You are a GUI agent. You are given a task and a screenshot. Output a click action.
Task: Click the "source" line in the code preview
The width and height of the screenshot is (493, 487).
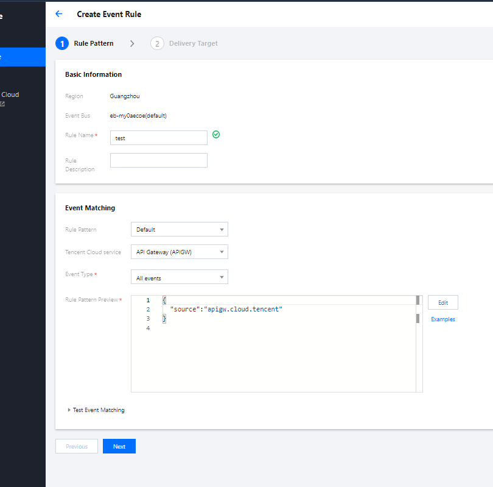click(x=226, y=310)
